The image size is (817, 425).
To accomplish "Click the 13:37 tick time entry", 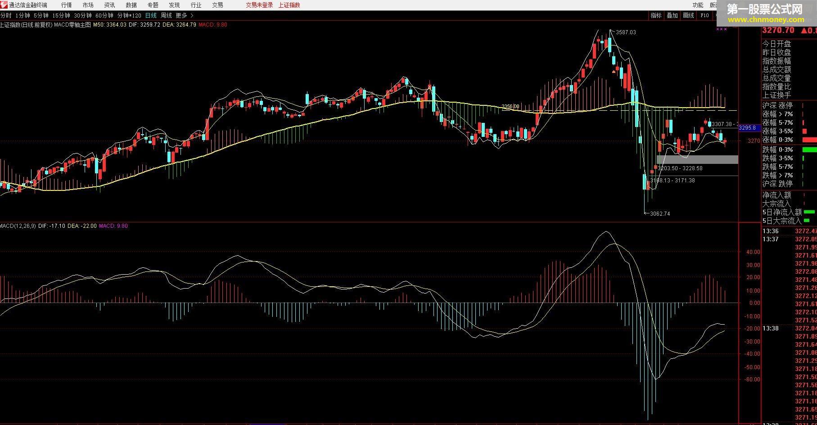I will pyautogui.click(x=770, y=239).
